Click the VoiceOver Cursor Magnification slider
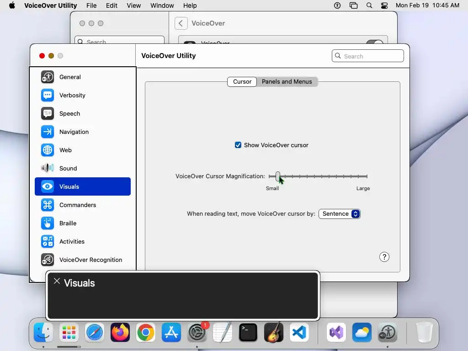The image size is (468, 351). (318, 176)
